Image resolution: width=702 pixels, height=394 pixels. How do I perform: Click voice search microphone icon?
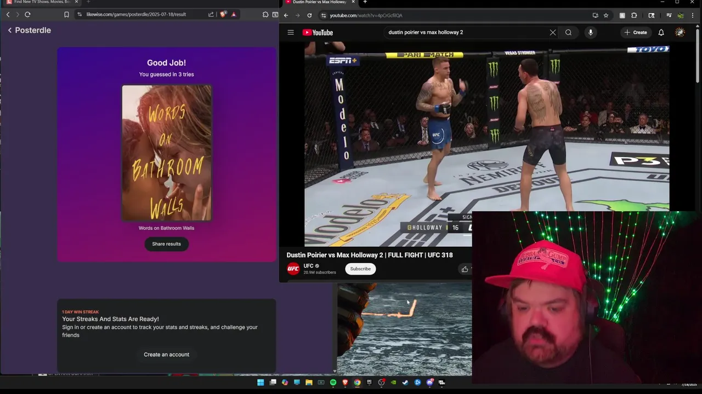point(591,32)
